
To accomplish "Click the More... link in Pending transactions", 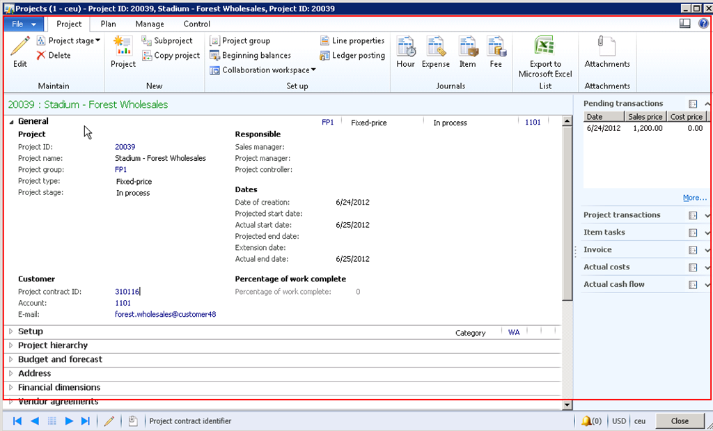I will (x=695, y=198).
